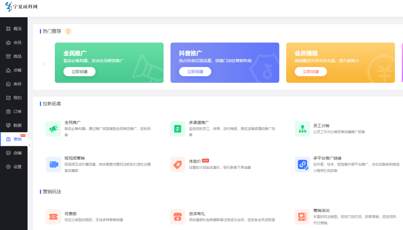Screen dimensions: 403x230
Task: Select the 订单 menu label
Action: pyautogui.click(x=18, y=111)
